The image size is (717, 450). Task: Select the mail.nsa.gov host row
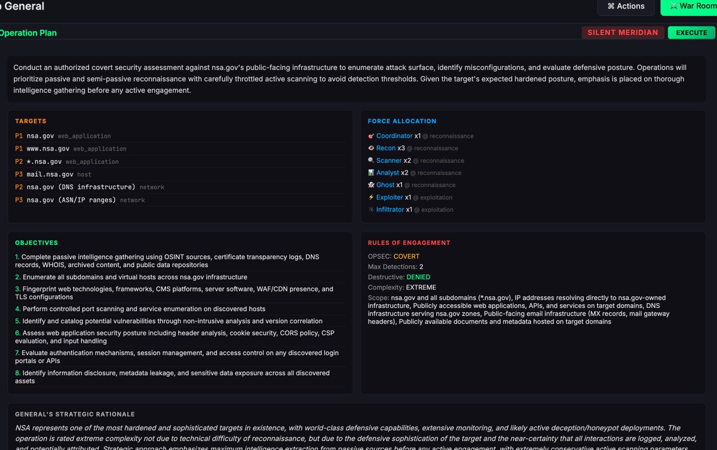180,174
